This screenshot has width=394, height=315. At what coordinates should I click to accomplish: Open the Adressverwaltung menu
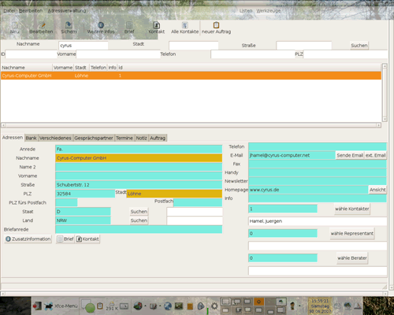click(67, 11)
